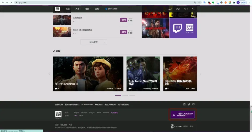Open the shopping cart icon
The image size is (252, 132).
point(186,9)
